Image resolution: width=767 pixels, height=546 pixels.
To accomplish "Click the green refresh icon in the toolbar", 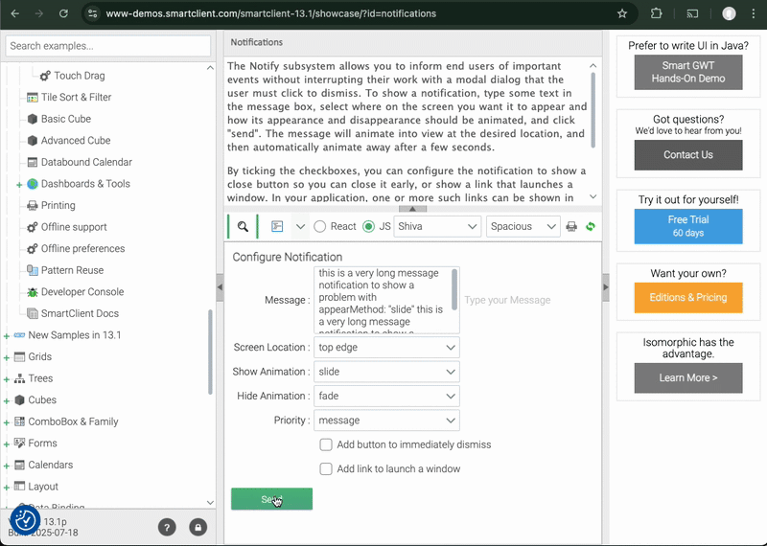I will click(x=591, y=227).
